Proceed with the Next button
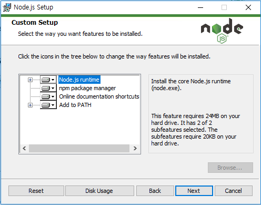Viewport: 261px width, 205px height. click(x=194, y=191)
